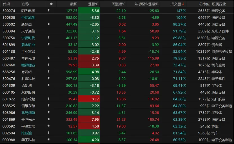
Task: Select the stock code 688256
Action: (x=8, y=72)
